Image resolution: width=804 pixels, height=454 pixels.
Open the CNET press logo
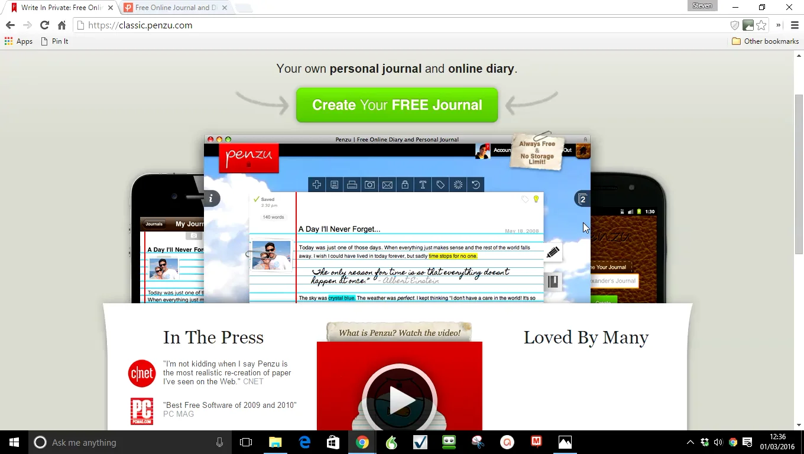click(142, 373)
